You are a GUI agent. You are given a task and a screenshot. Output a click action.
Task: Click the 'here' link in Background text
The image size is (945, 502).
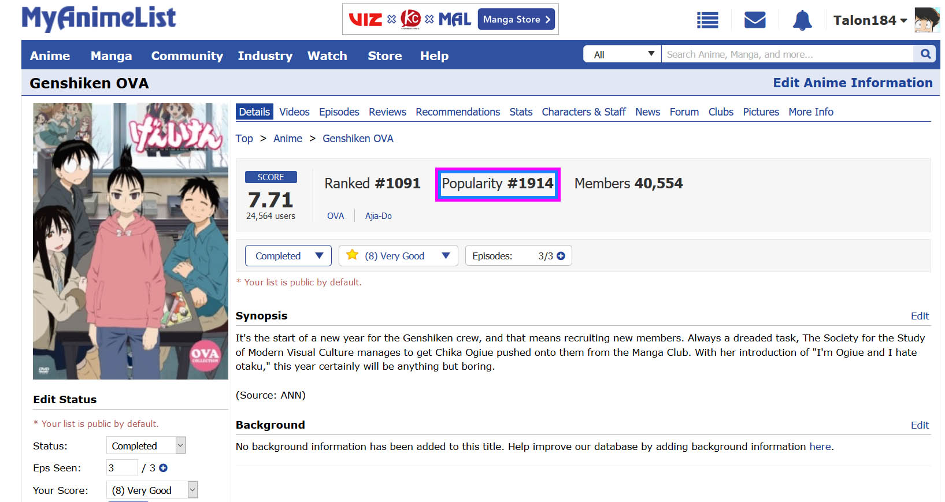820,447
